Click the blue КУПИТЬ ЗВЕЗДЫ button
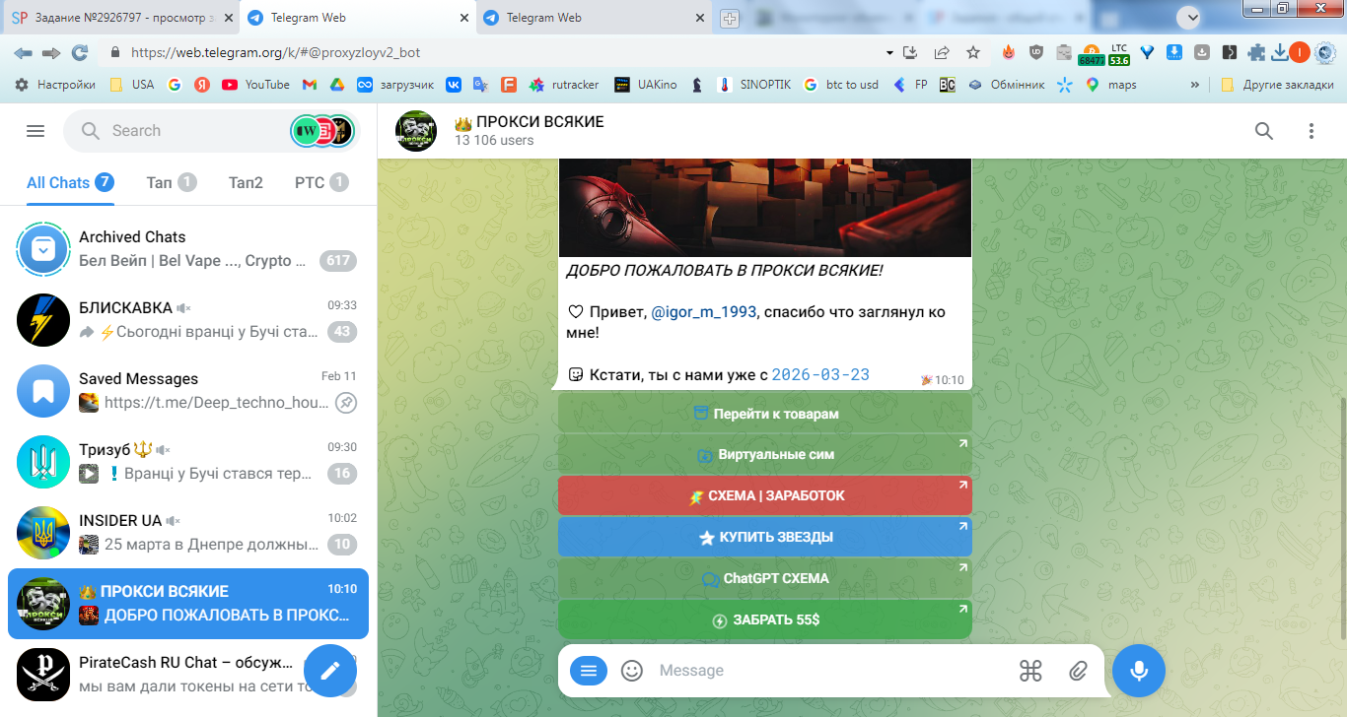 (x=765, y=538)
